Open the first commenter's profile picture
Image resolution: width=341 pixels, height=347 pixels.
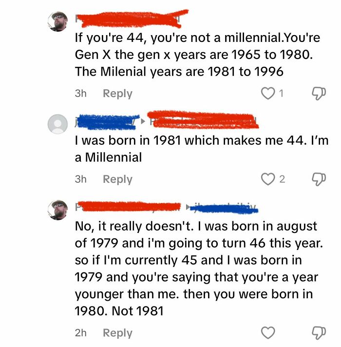tap(57, 21)
